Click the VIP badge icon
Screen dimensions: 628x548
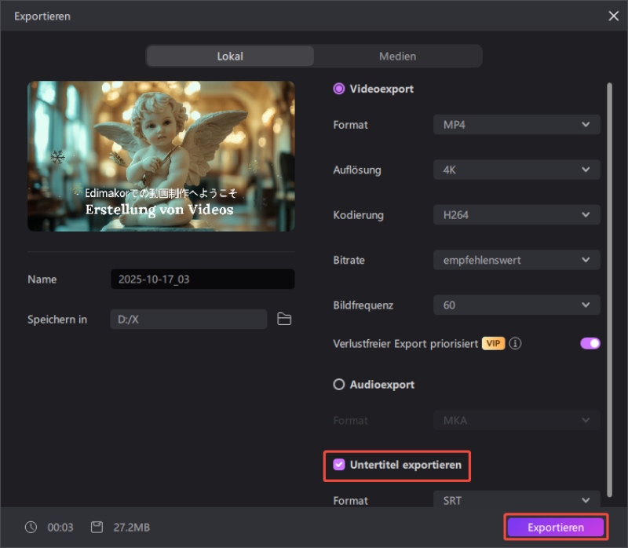click(x=493, y=344)
